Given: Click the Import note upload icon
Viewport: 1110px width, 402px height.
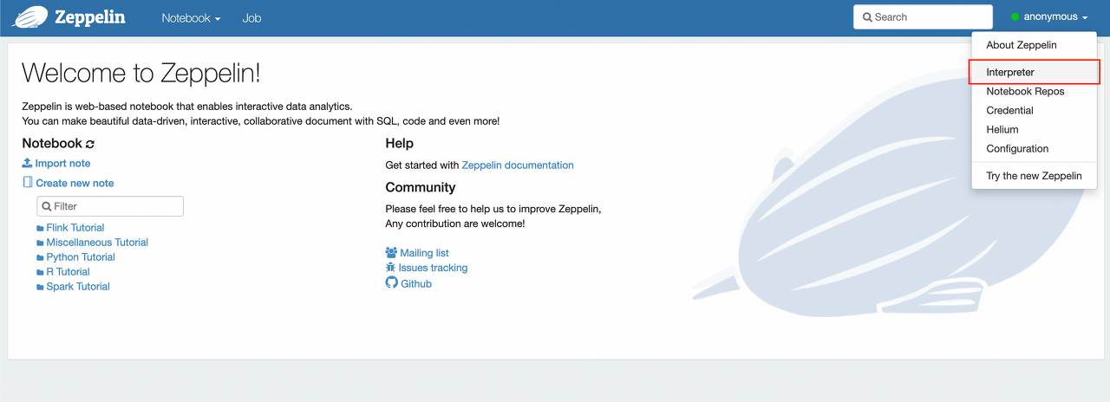Looking at the screenshot, I should (x=27, y=163).
